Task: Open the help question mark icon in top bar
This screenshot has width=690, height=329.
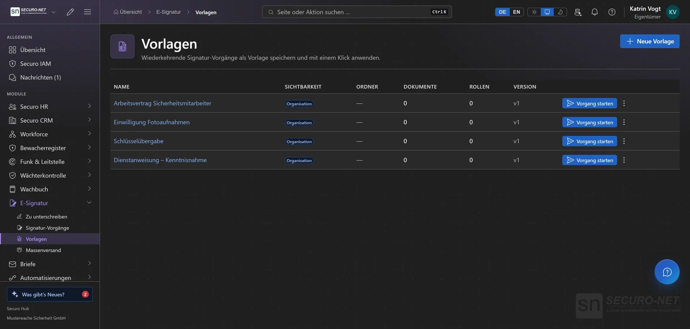Action: [x=612, y=12]
